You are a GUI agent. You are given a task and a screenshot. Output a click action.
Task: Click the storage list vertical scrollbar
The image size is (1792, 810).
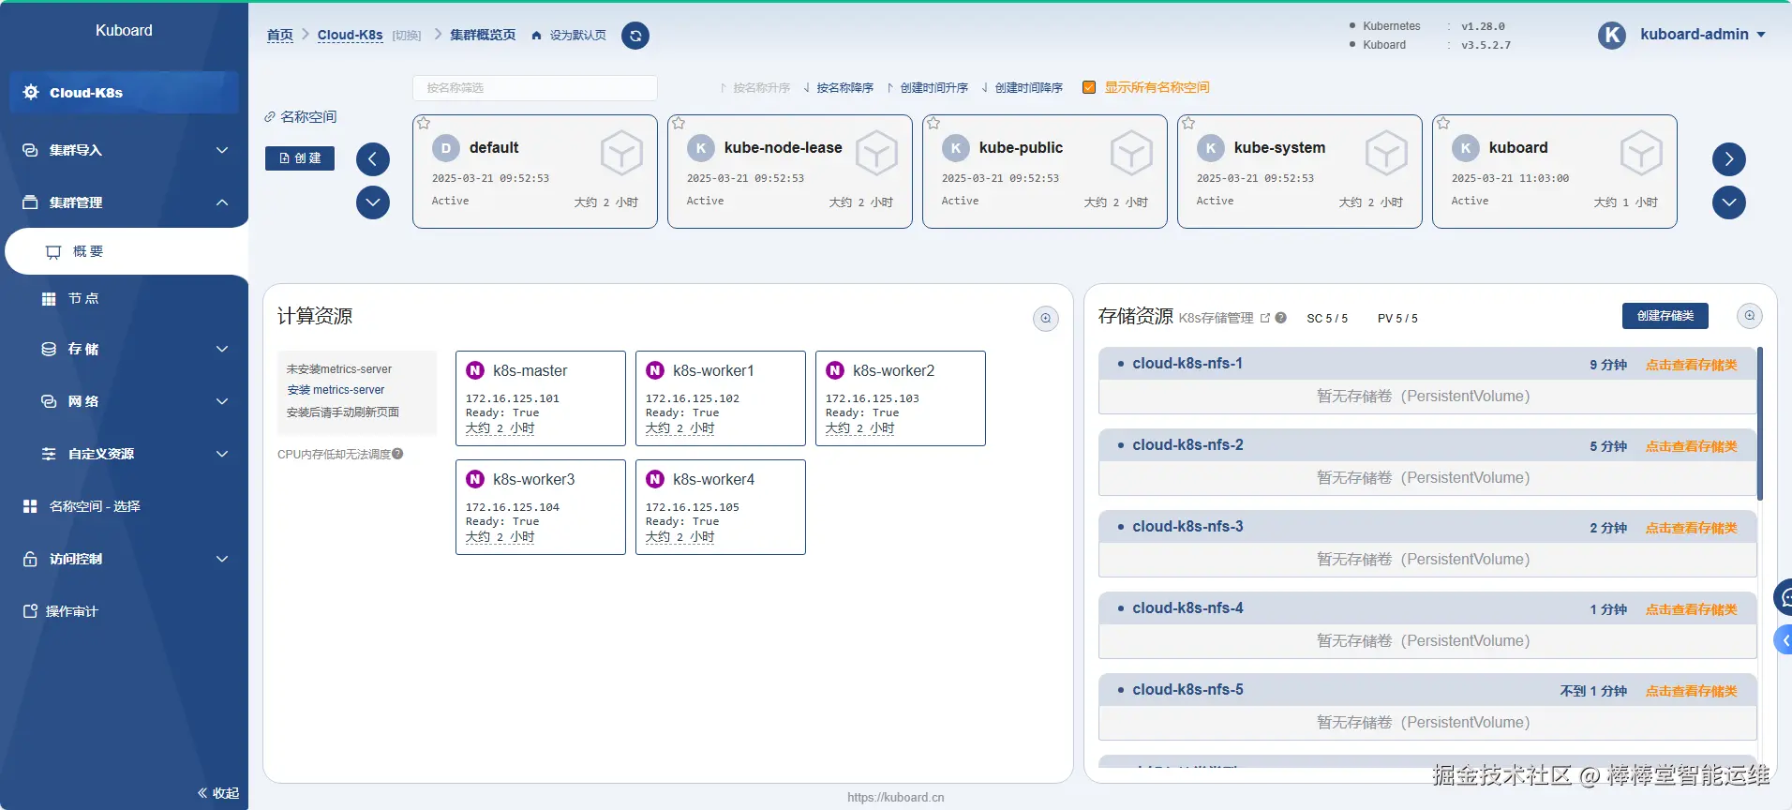[x=1760, y=424]
